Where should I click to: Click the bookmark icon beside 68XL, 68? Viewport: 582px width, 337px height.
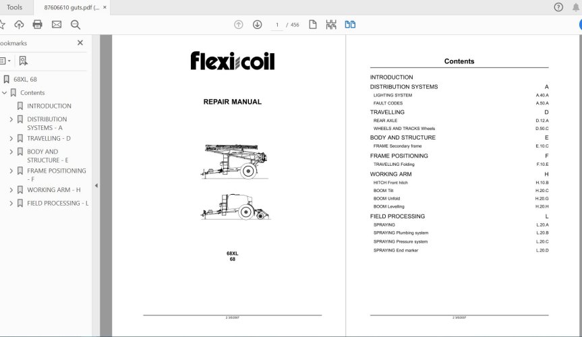(x=6, y=79)
